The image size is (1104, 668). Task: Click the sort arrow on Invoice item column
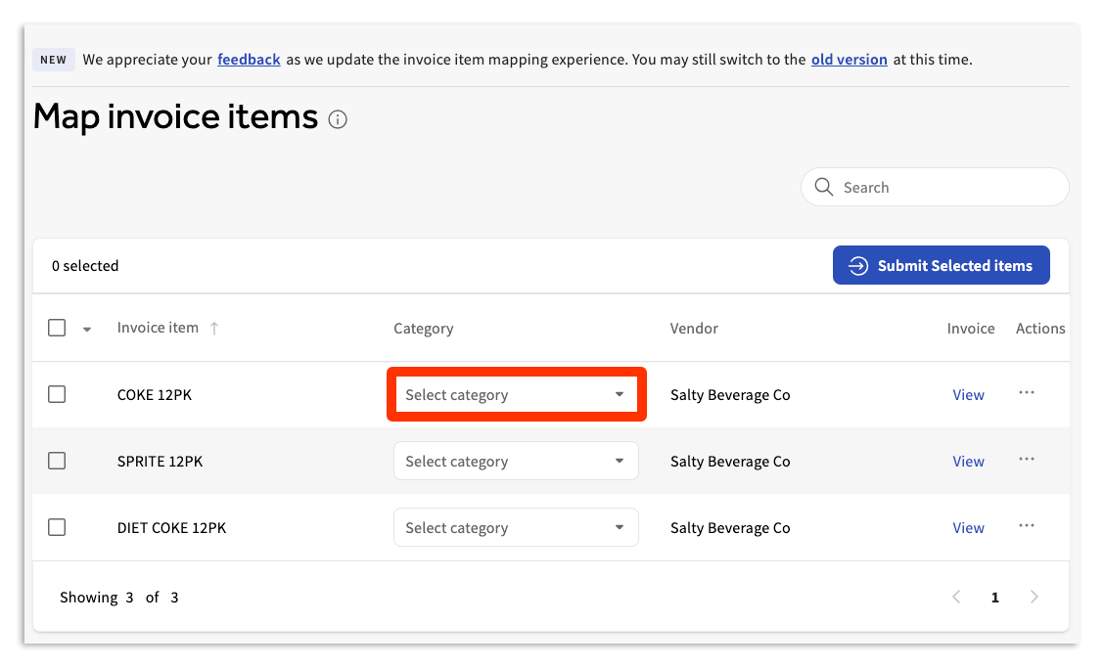(216, 329)
